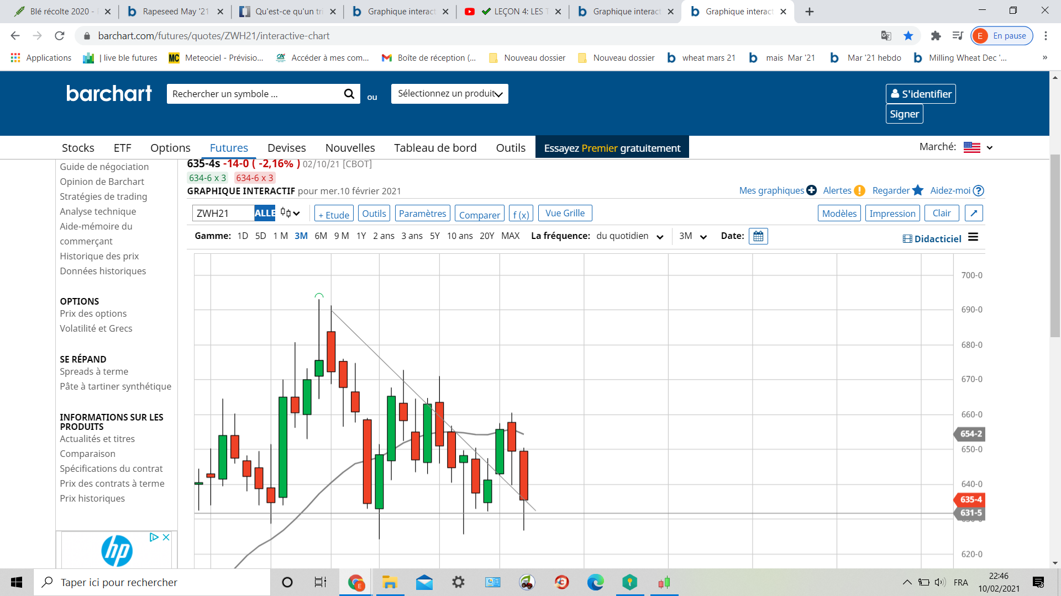Open the Options menu item
This screenshot has height=596, width=1061.
[170, 148]
